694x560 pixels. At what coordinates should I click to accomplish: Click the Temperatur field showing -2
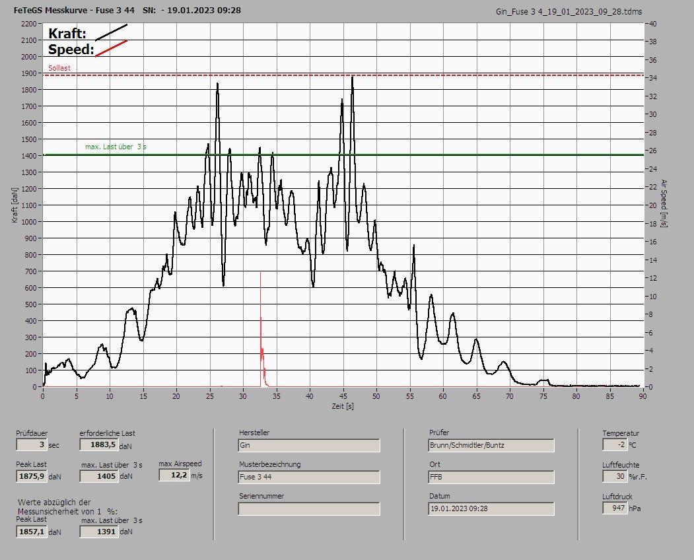click(615, 444)
